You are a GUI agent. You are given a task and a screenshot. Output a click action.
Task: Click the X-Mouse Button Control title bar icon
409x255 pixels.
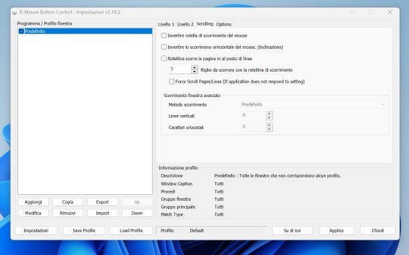[15, 12]
